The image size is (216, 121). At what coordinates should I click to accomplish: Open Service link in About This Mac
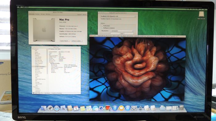pyautogui.click(x=85, y=15)
